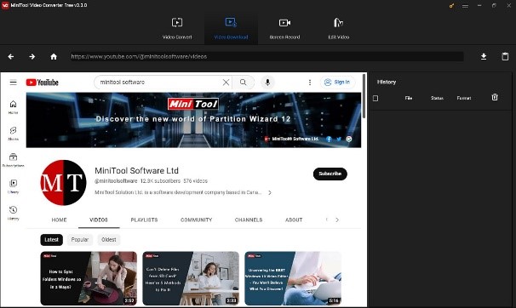This screenshot has width=516, height=308.
Task: Click the key register icon in title bar
Action: point(451,6)
